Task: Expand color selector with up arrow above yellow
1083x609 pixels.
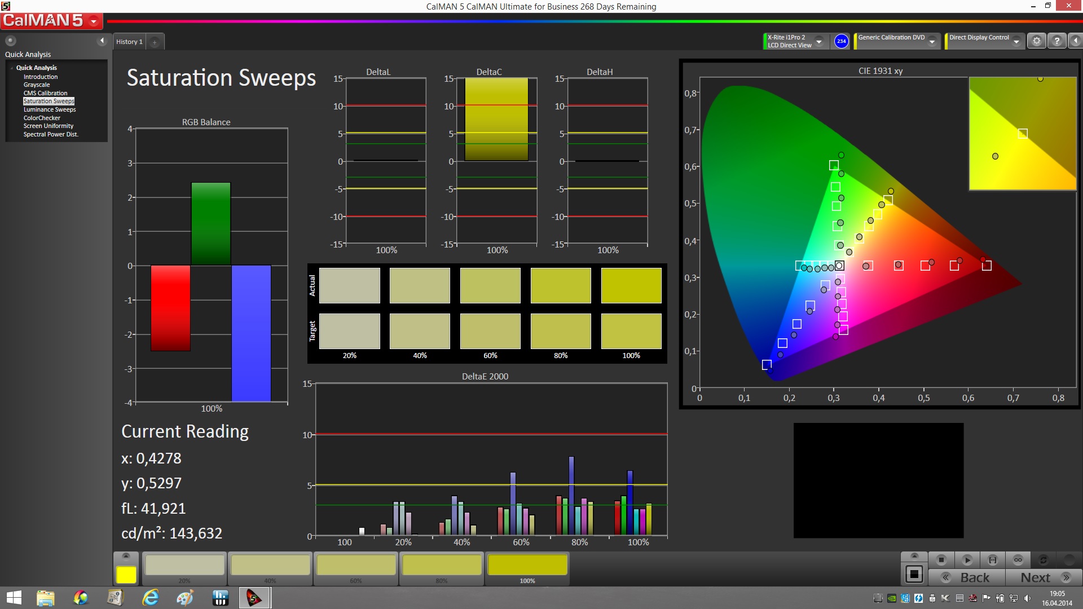Action: coord(126,556)
